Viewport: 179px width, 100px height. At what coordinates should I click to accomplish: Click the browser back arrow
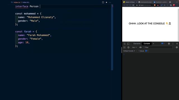click(x=124, y=5)
